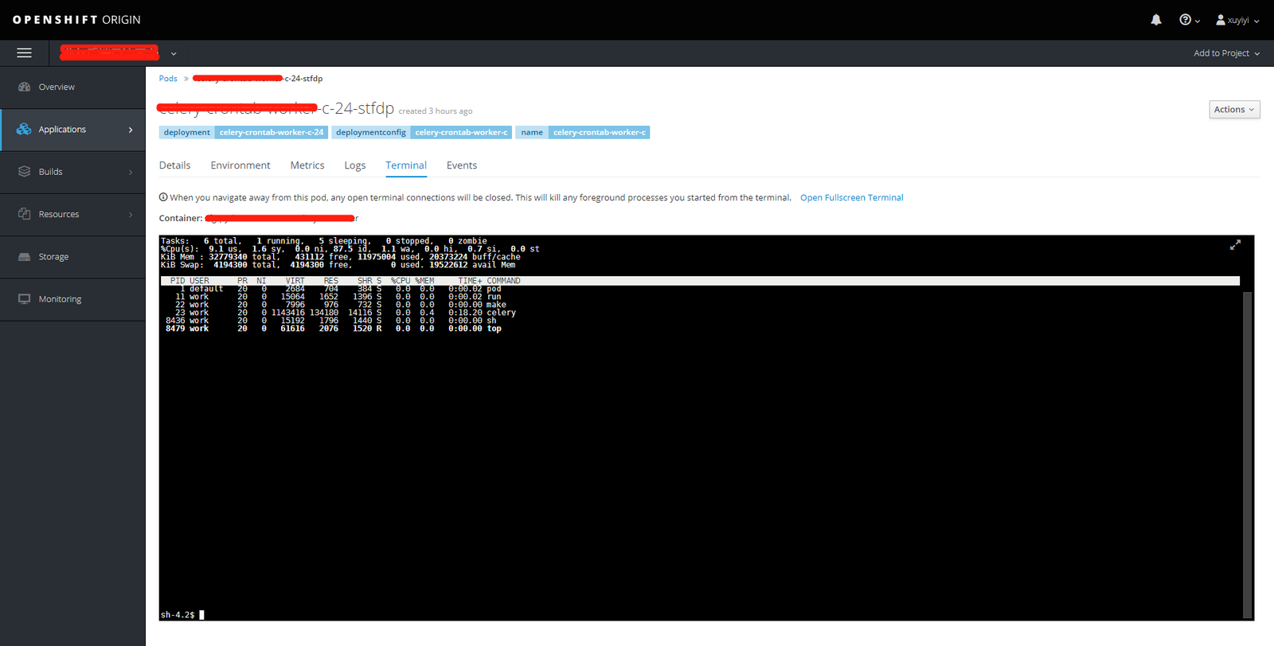The image size is (1274, 646).
Task: Click the Monitoring screen icon
Action: [x=24, y=299]
